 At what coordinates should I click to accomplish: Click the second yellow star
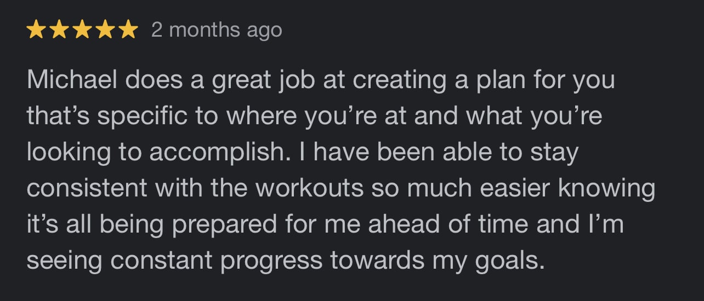pos(59,30)
